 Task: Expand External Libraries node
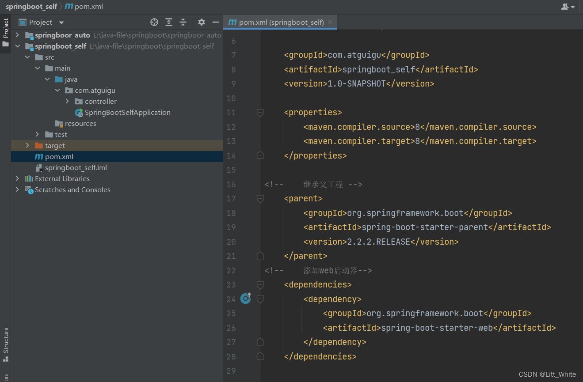(x=17, y=178)
